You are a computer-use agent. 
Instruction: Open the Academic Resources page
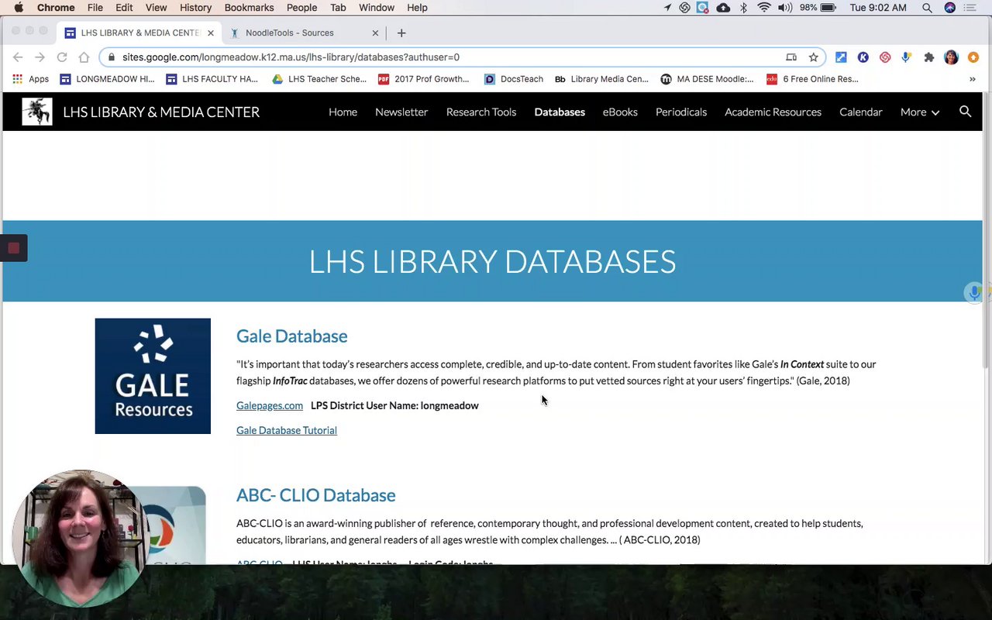tap(773, 112)
